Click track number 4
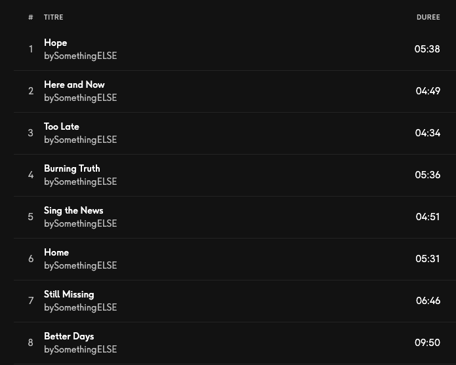This screenshot has width=456, height=365. [x=31, y=175]
